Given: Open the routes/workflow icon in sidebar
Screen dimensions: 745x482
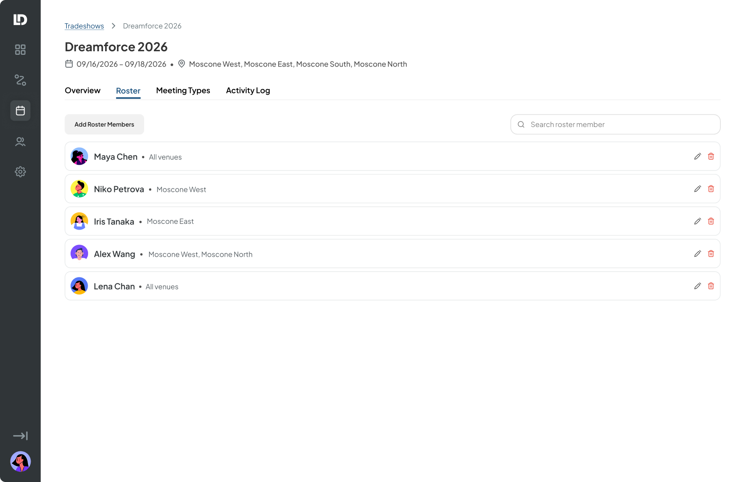Looking at the screenshot, I should [x=20, y=80].
